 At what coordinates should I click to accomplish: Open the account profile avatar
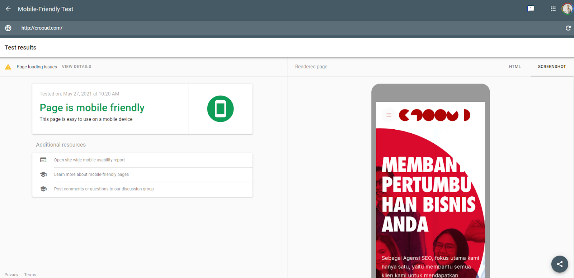click(568, 9)
